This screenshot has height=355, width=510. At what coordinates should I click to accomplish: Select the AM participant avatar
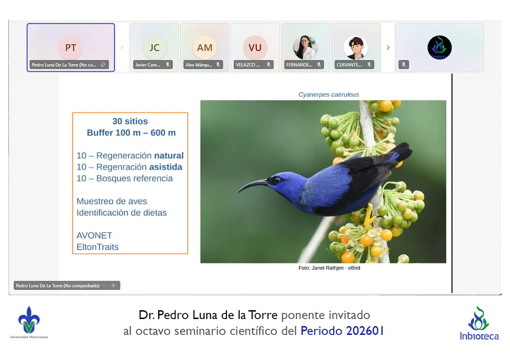tap(204, 47)
